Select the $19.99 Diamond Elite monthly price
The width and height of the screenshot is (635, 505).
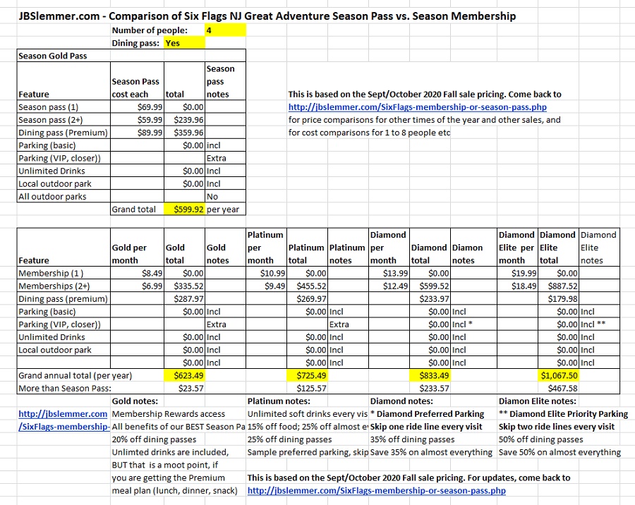point(518,274)
